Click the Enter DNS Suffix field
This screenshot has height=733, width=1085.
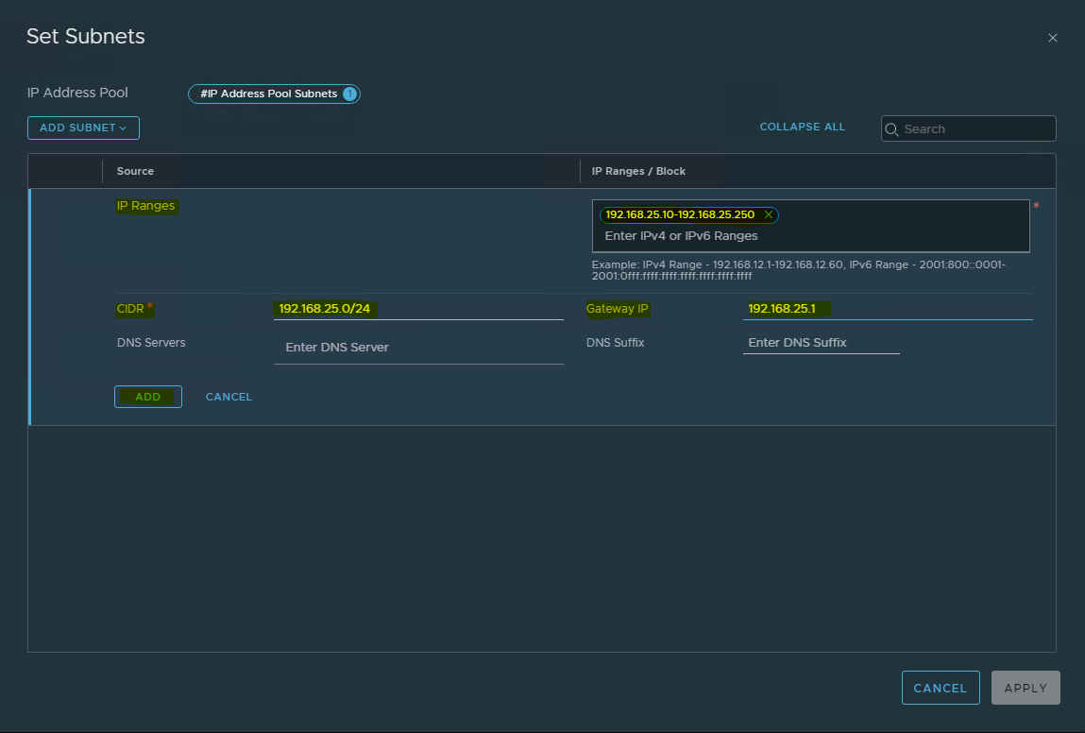[x=822, y=343]
